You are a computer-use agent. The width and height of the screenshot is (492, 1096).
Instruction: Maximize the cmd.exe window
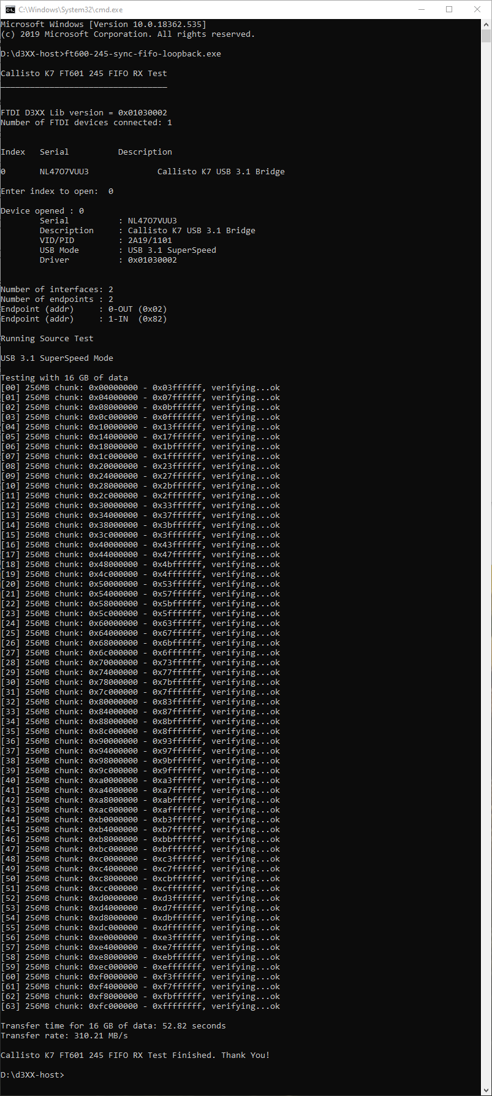449,10
